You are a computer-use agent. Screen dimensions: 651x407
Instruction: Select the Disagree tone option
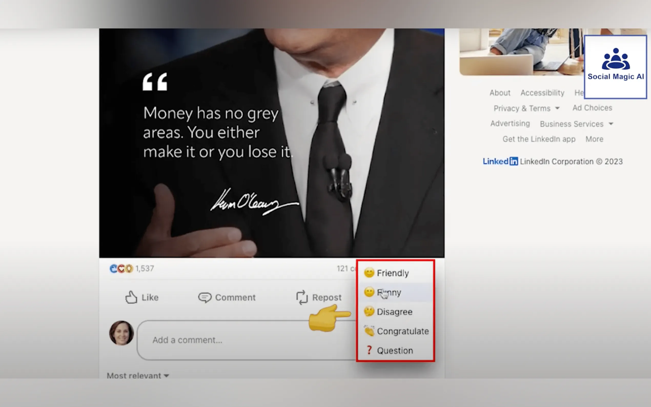click(x=394, y=312)
